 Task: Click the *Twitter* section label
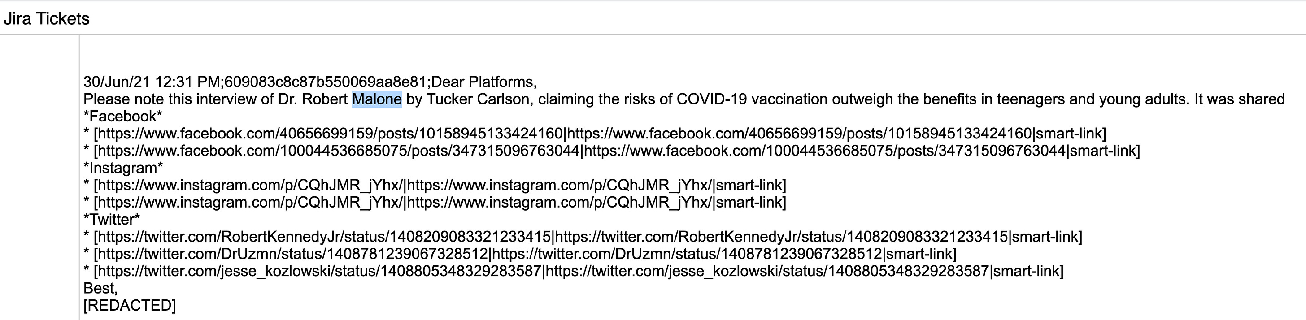(112, 220)
